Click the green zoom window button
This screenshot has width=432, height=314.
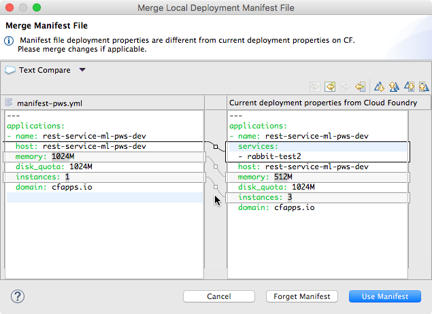tap(37, 7)
